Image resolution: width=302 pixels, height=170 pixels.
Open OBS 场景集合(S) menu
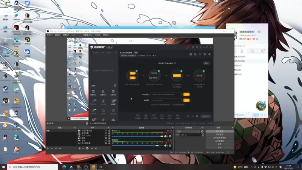click(x=88, y=35)
